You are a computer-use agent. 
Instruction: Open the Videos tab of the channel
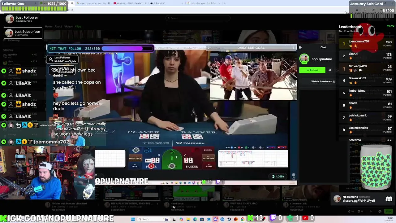pyautogui.click(x=68, y=26)
